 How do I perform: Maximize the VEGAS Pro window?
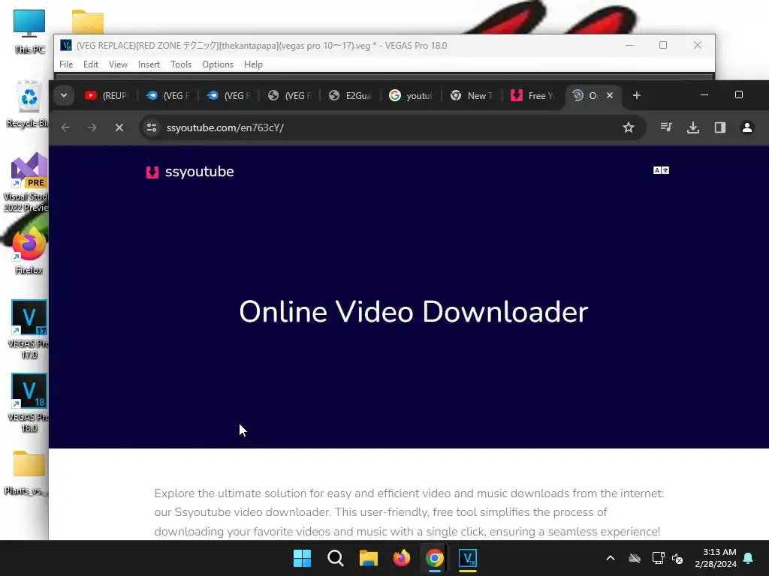pyautogui.click(x=663, y=45)
